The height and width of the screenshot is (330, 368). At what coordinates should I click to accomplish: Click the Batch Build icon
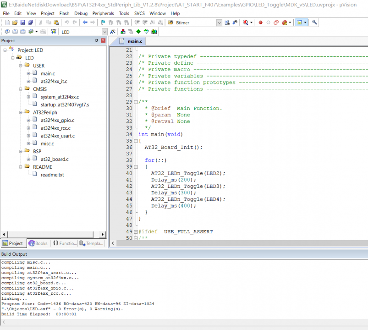[31, 32]
